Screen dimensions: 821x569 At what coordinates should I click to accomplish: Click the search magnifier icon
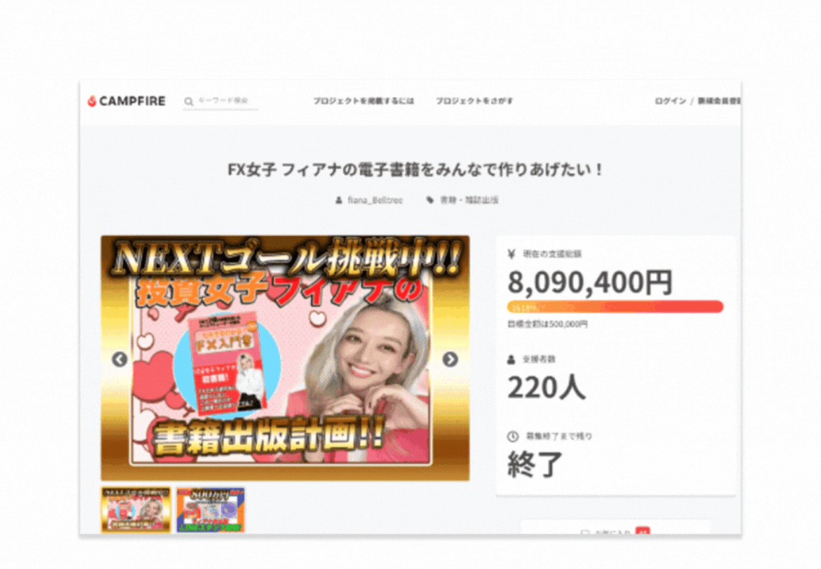[x=189, y=101]
